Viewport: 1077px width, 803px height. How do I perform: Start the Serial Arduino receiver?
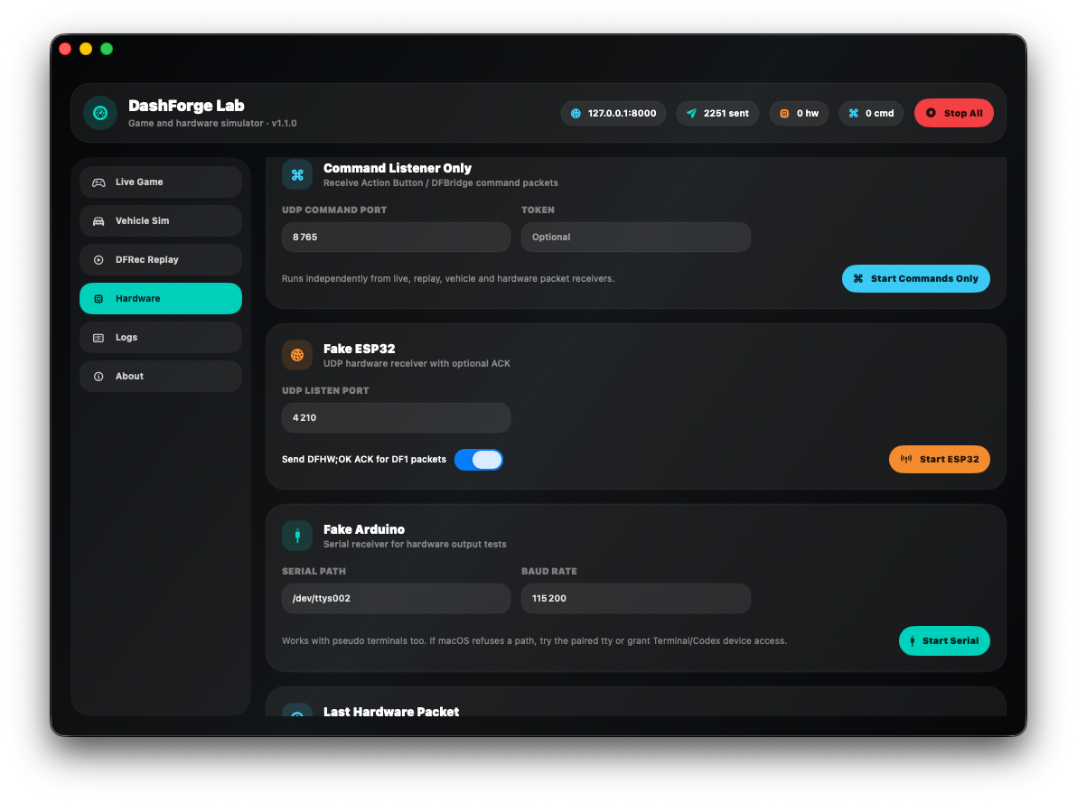pyautogui.click(x=944, y=641)
